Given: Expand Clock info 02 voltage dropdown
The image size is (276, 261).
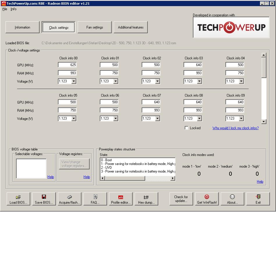Looking at the screenshot, I should [x=158, y=81].
